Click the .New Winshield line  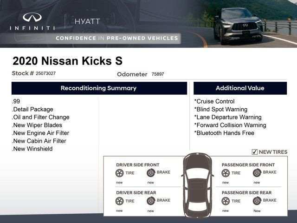pos(32,149)
